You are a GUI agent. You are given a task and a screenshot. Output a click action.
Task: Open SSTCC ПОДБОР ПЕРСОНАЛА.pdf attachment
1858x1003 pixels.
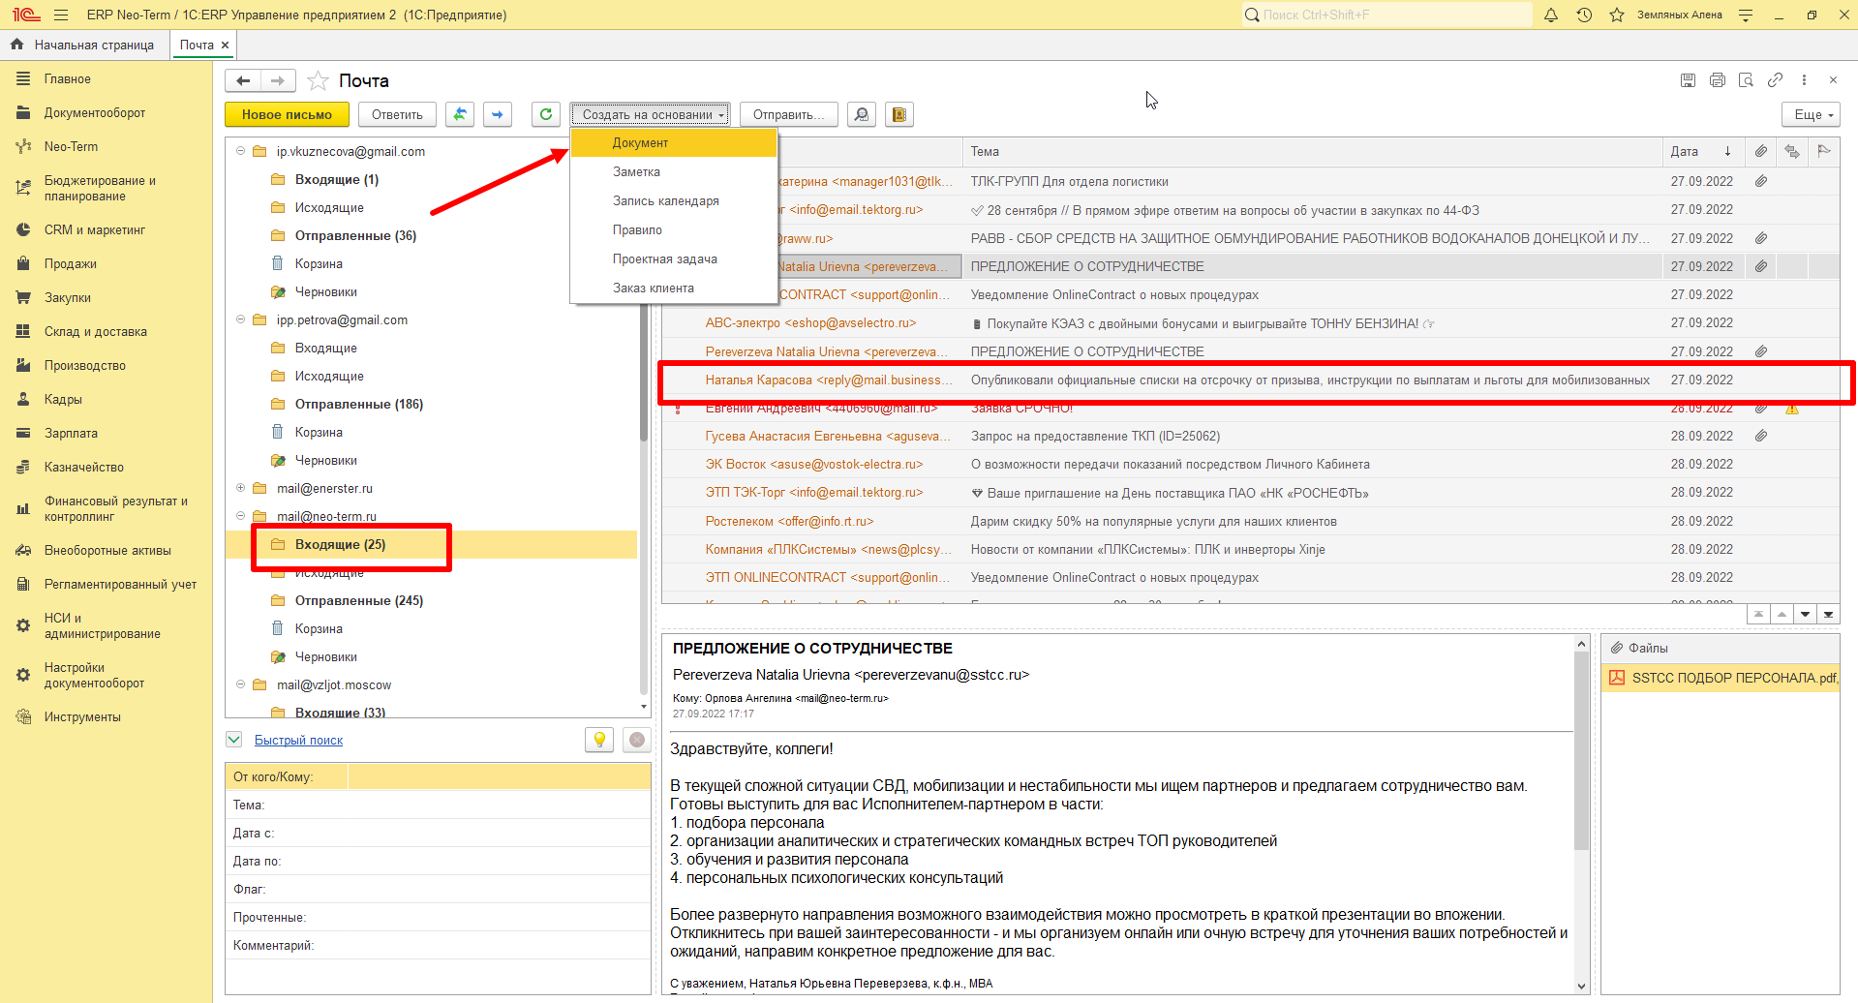click(1733, 678)
